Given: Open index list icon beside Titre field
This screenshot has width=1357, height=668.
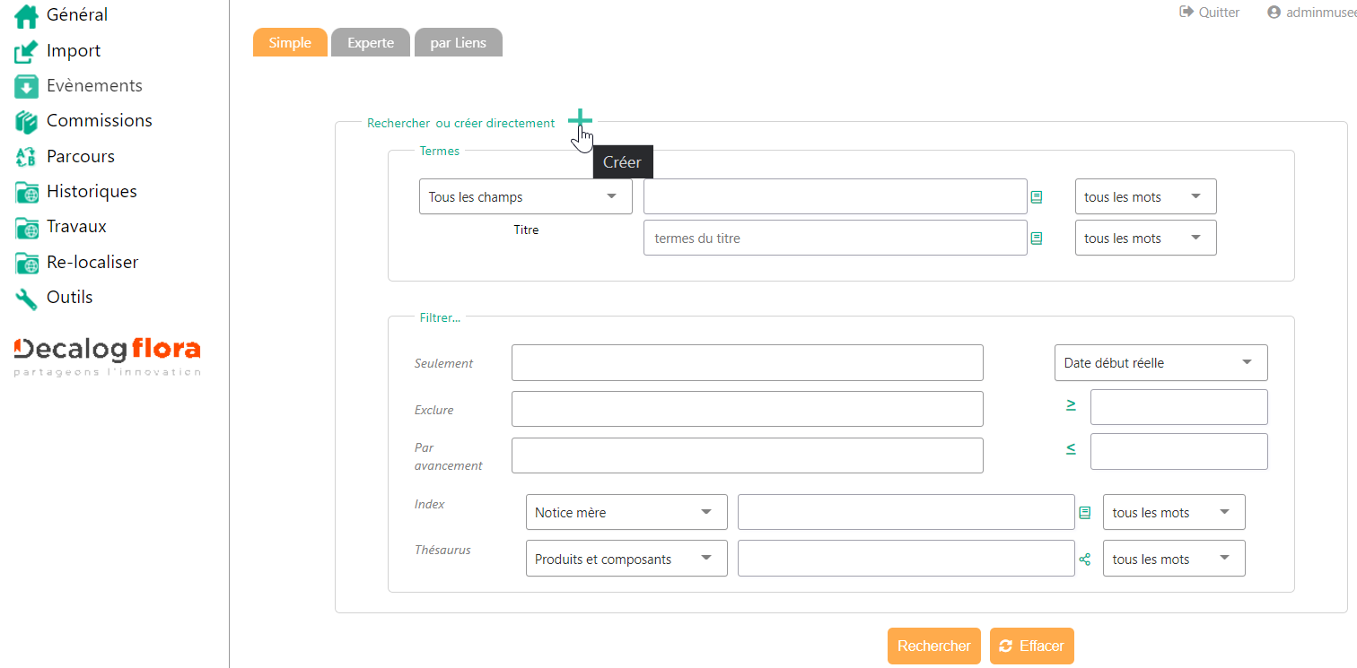Looking at the screenshot, I should coord(1037,239).
